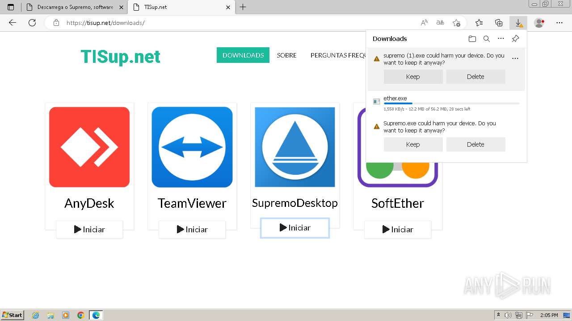Delete the supremo (1).exe download

[x=475, y=77]
